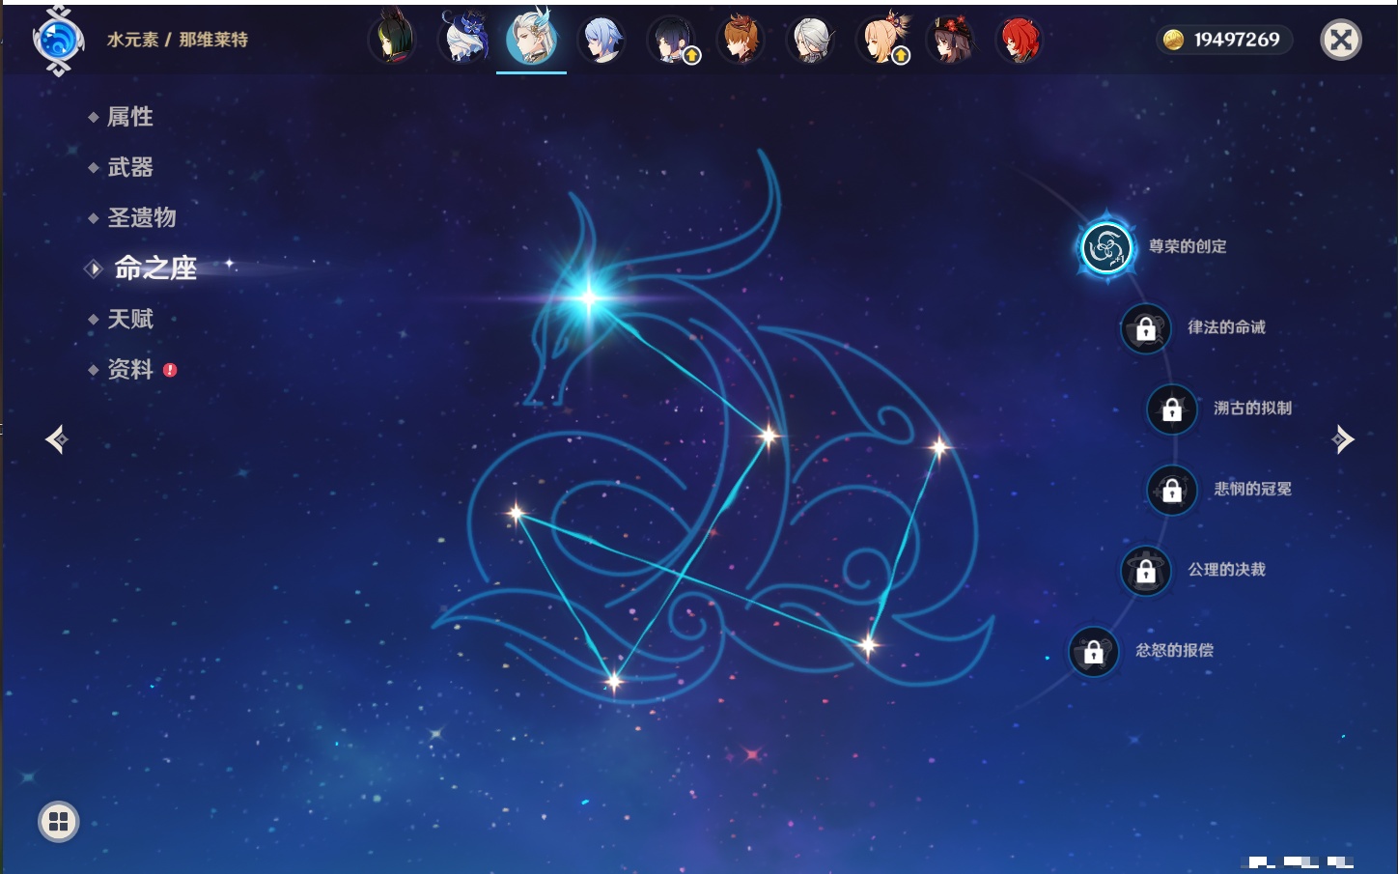
Task: Select blonde Yoimiya character portrait
Action: pyautogui.click(x=881, y=41)
